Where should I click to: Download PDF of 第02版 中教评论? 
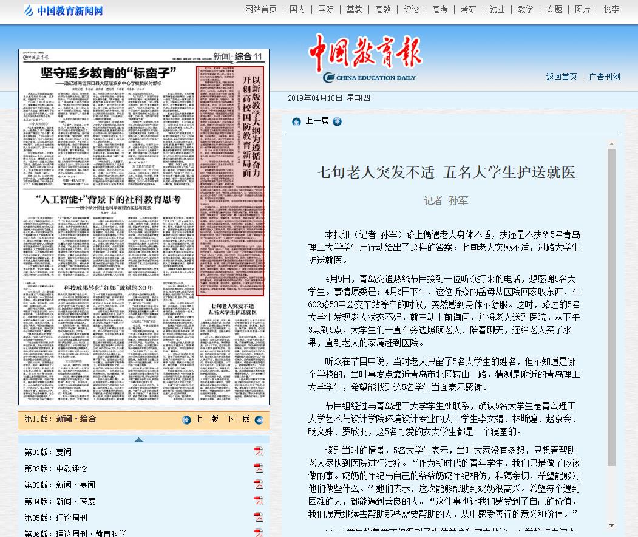click(259, 468)
